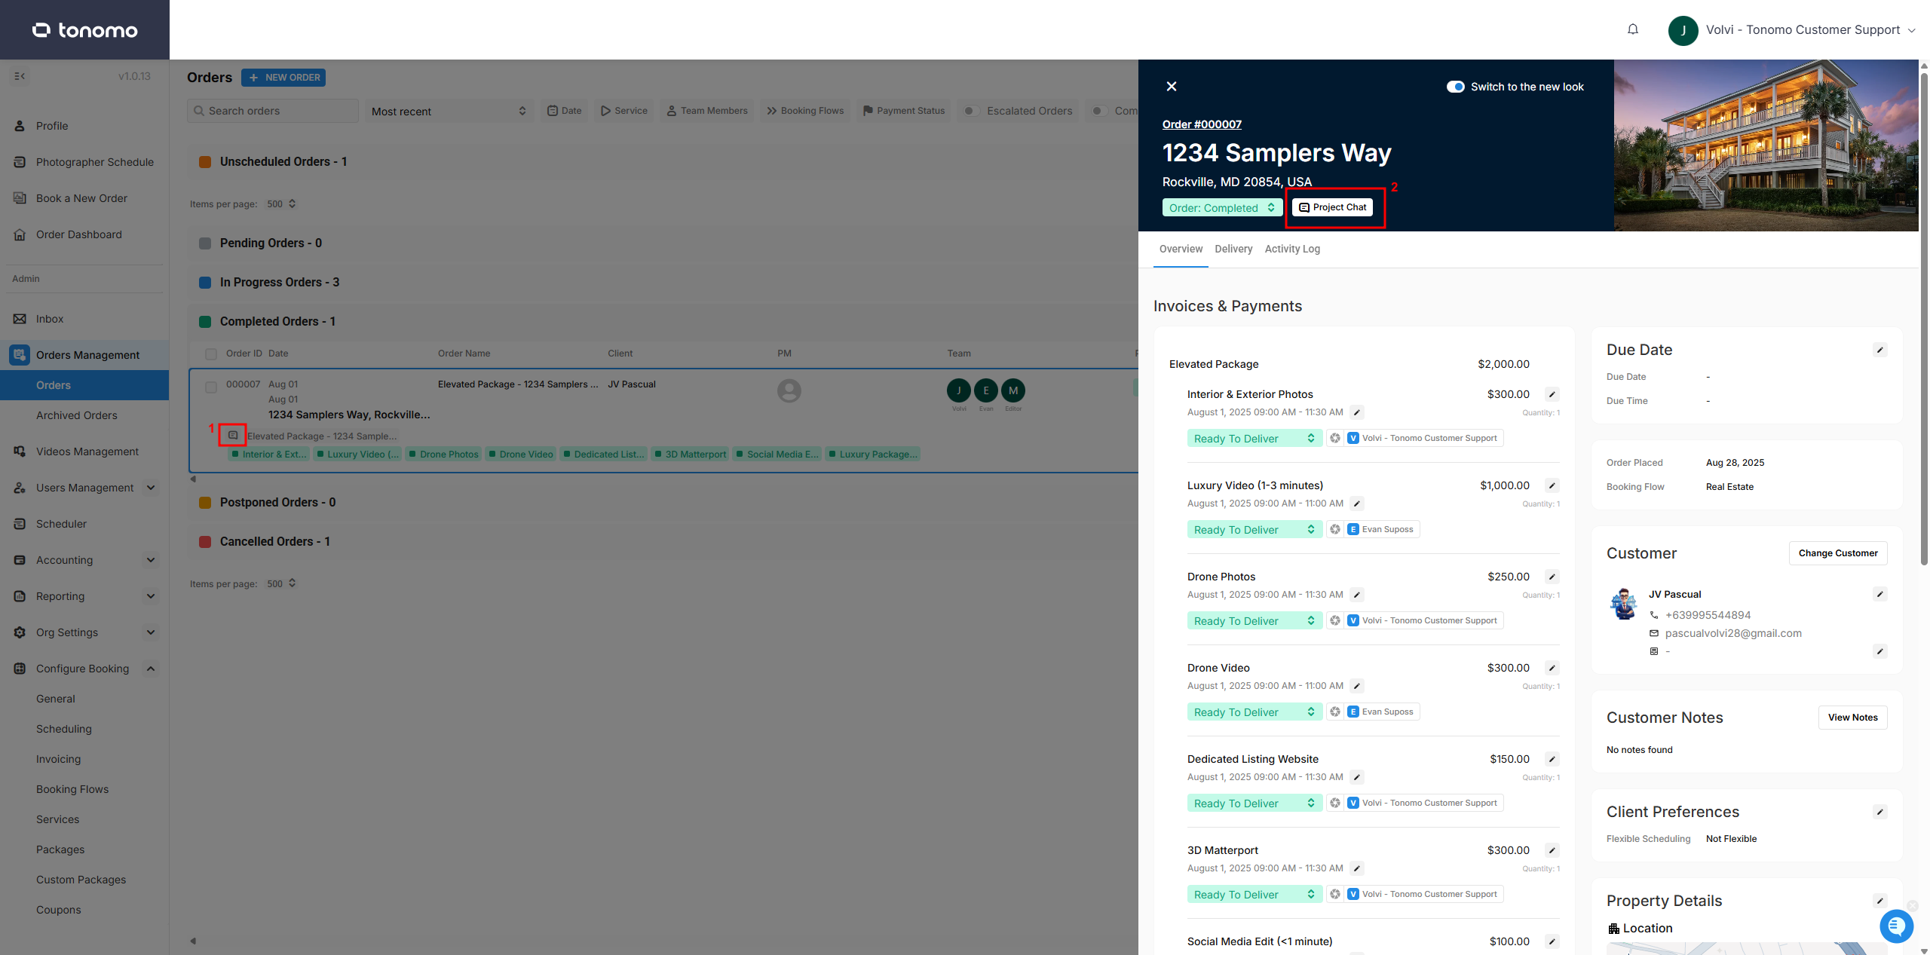1930x955 pixels.
Task: Open chat icon on order 000007 row
Action: (233, 435)
